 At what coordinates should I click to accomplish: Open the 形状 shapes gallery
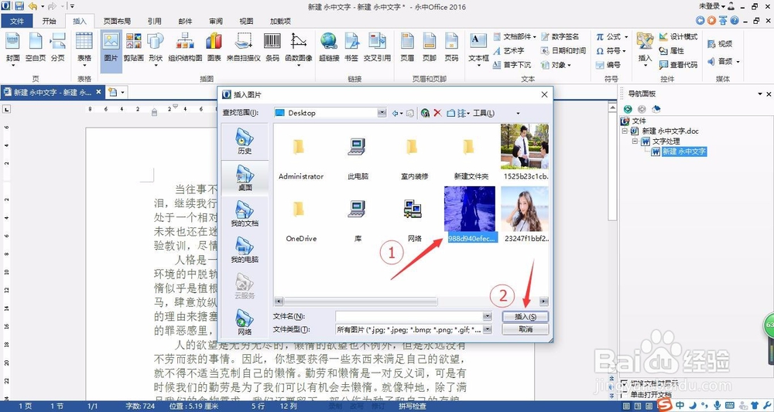[x=156, y=49]
